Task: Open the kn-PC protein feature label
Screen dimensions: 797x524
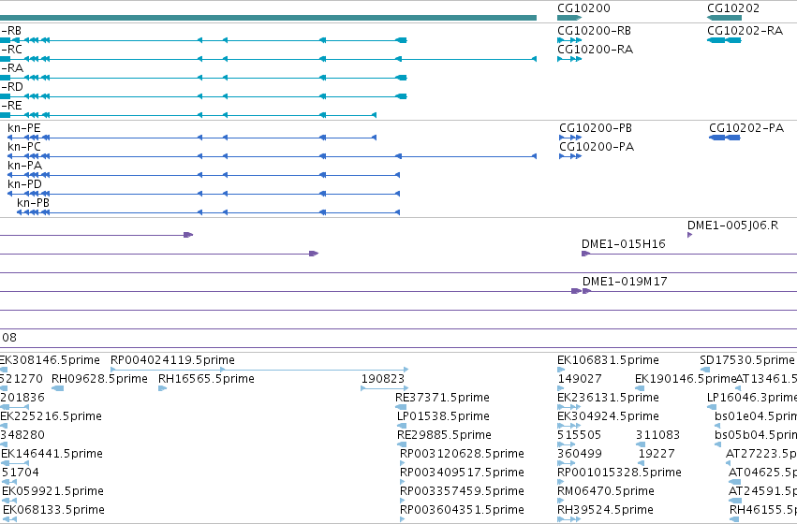Action: [x=24, y=147]
